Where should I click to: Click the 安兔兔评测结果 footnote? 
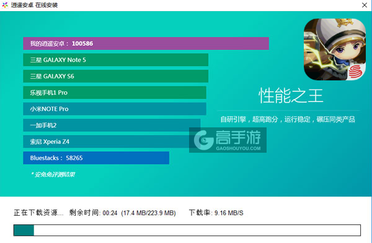(53, 174)
